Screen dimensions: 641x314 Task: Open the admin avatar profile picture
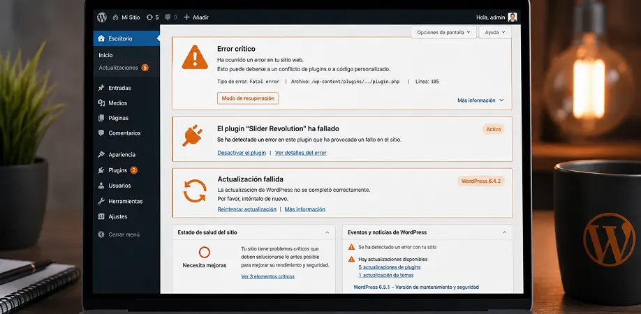point(513,17)
